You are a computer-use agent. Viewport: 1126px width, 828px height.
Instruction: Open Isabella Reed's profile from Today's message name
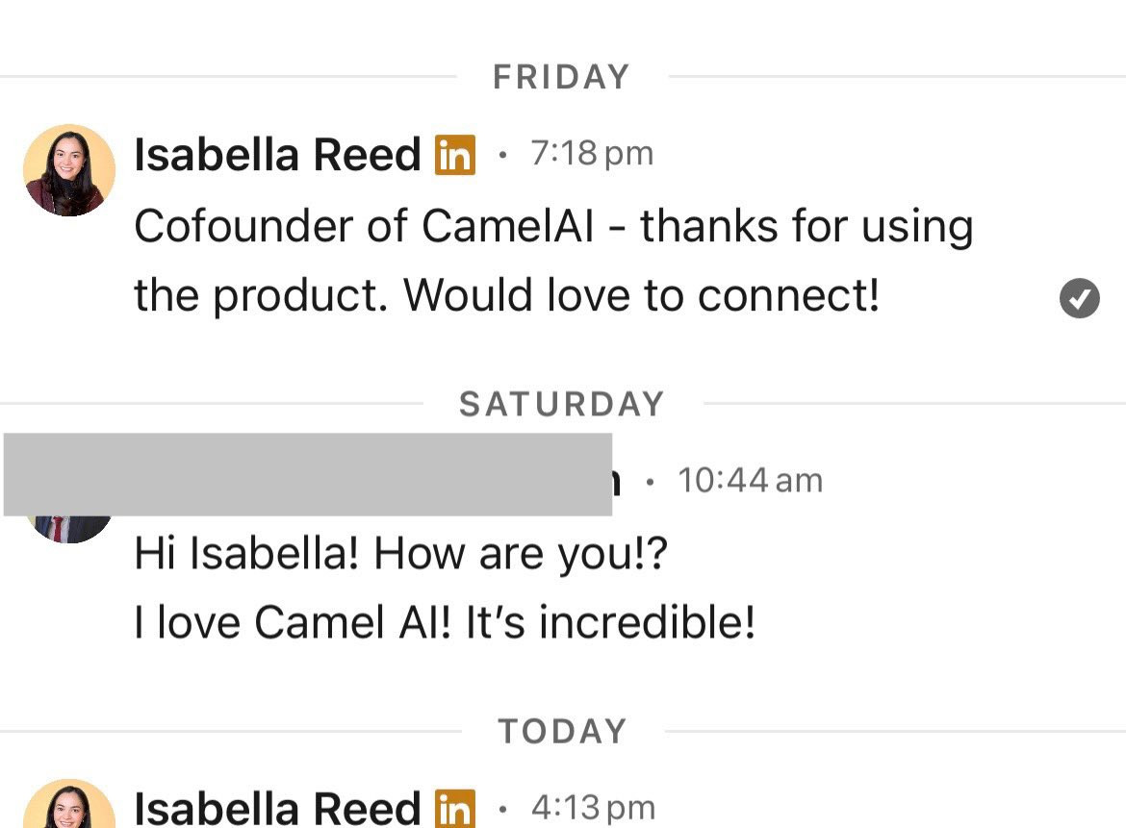[x=277, y=808]
